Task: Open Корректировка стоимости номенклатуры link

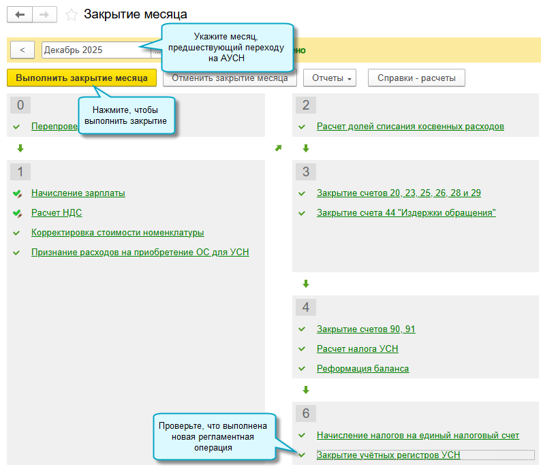Action: click(x=118, y=233)
